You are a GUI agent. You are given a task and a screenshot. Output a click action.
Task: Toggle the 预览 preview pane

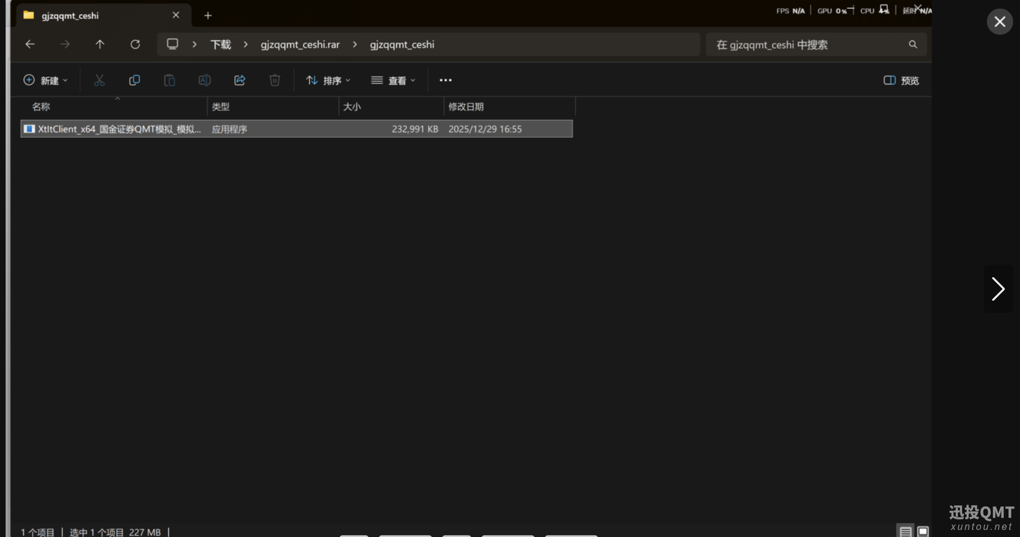pyautogui.click(x=901, y=80)
